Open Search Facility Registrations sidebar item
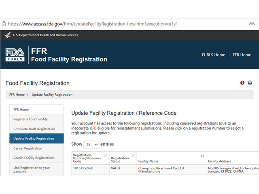This screenshot has width=259, height=194. pos(34,158)
